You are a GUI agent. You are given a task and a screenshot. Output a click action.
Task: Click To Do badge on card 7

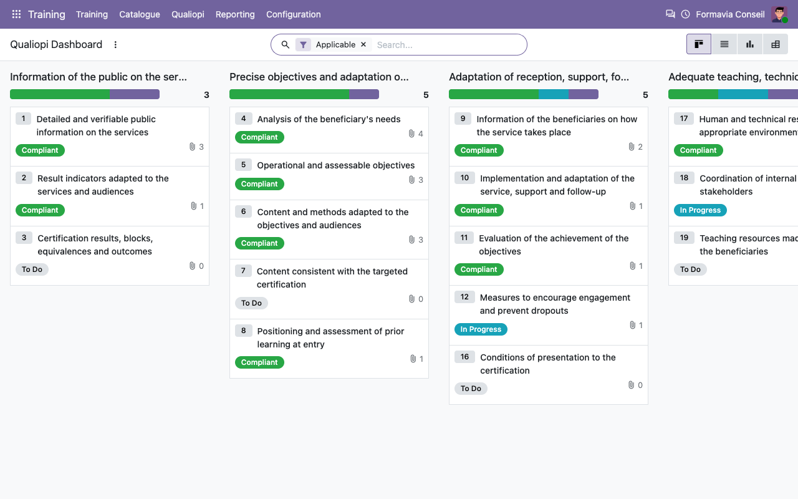(252, 303)
